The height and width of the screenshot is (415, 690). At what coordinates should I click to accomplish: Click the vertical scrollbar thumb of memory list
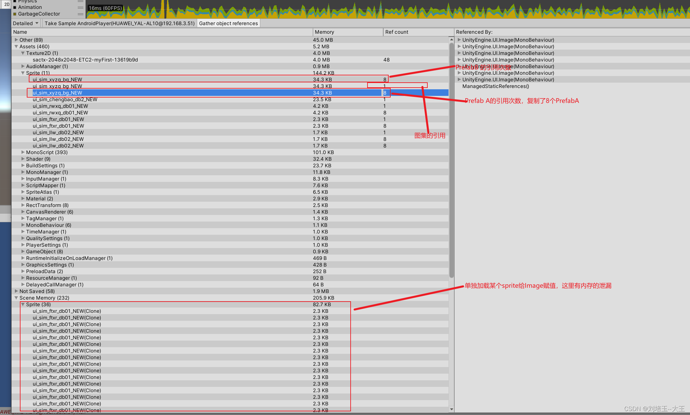click(x=452, y=160)
